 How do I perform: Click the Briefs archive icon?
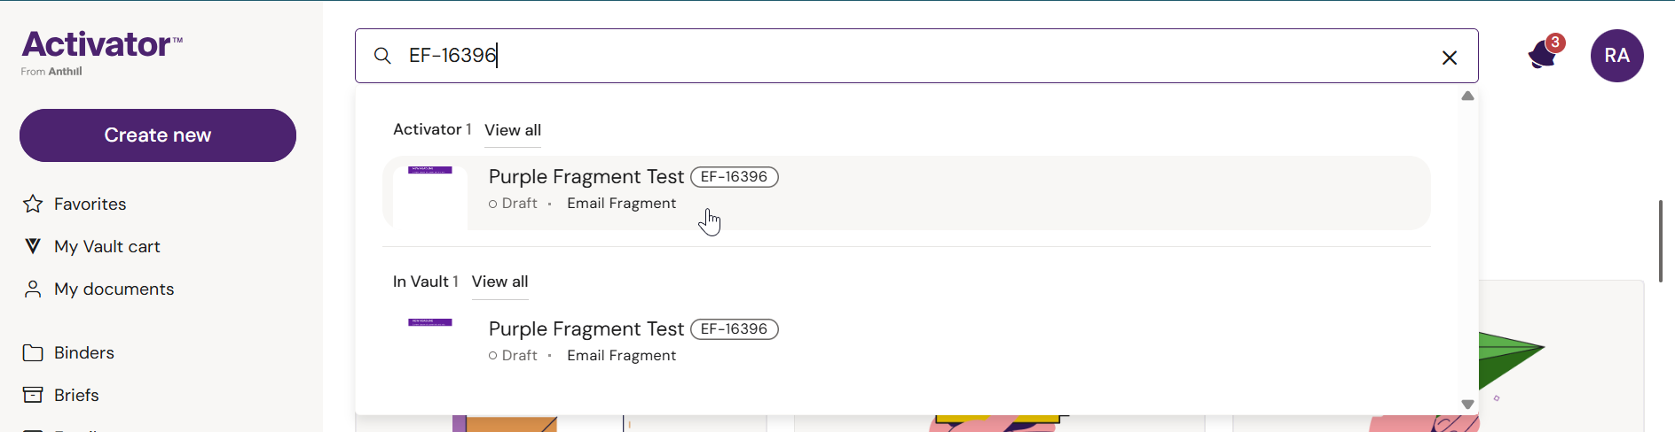(x=33, y=395)
